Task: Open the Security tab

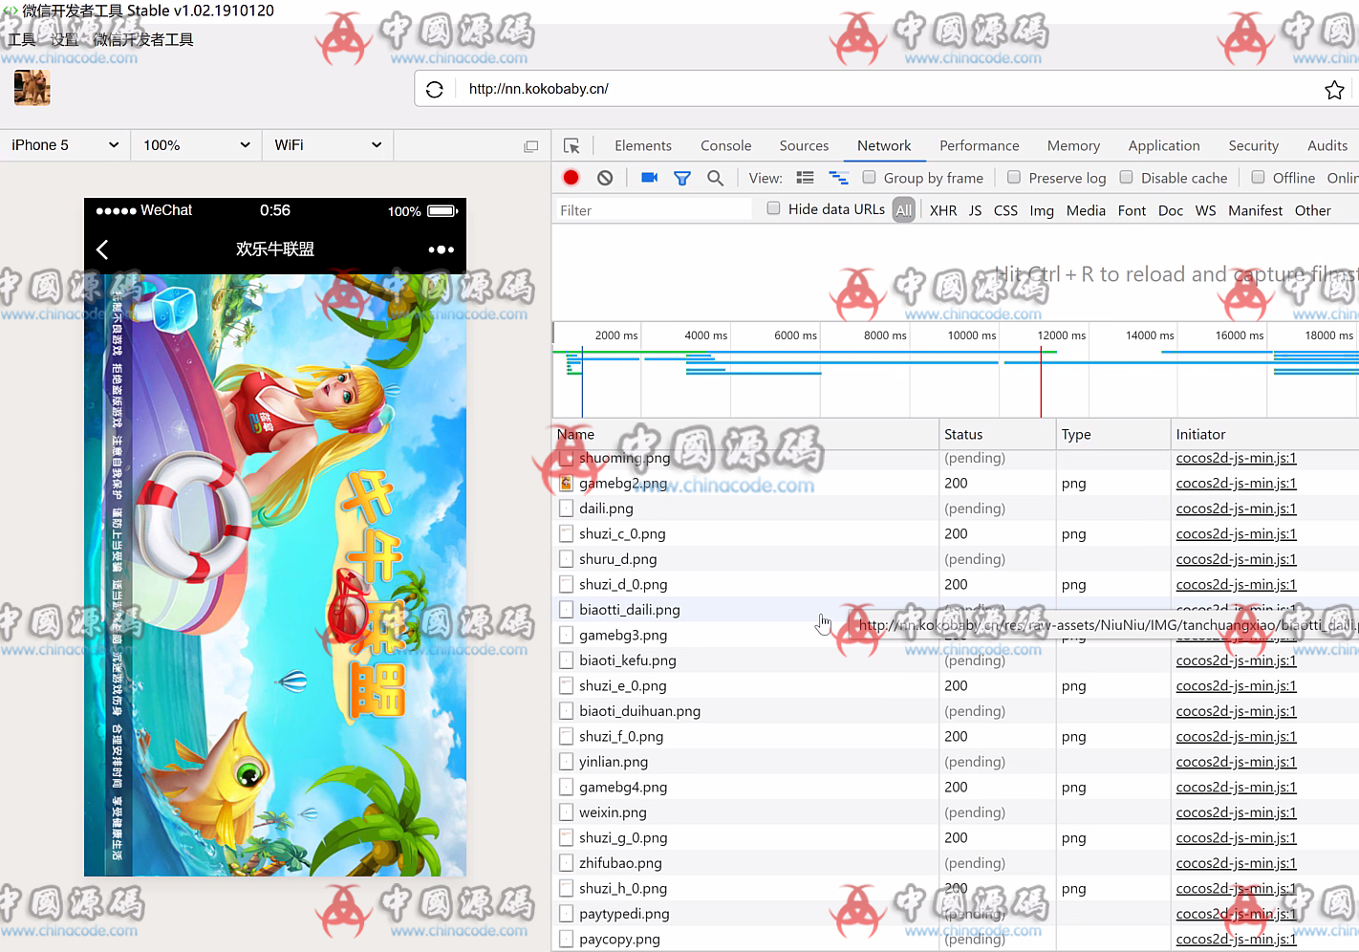Action: coord(1253,146)
